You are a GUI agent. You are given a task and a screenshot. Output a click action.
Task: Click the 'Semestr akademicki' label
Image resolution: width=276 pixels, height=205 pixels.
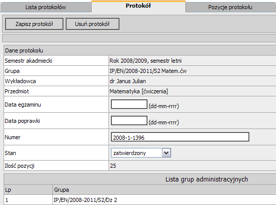[x=29, y=61]
